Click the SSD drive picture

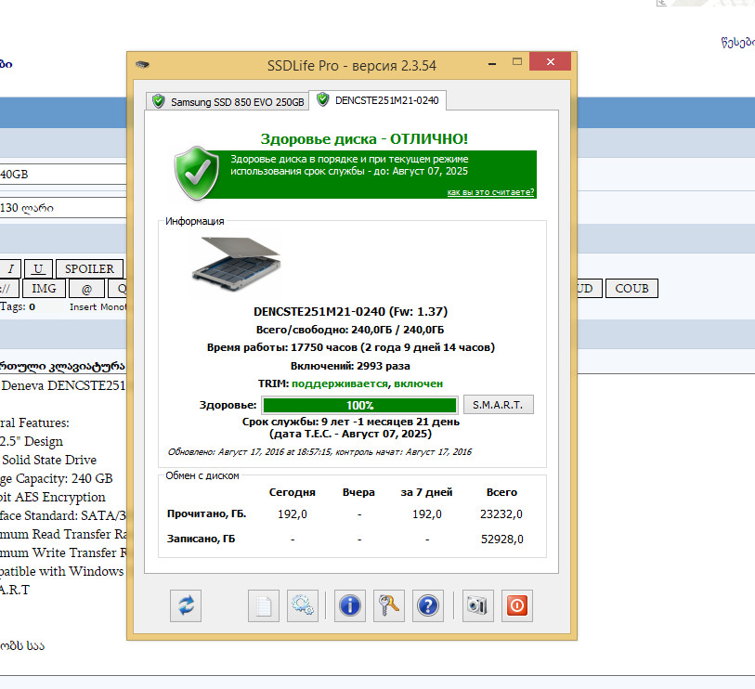[x=236, y=264]
